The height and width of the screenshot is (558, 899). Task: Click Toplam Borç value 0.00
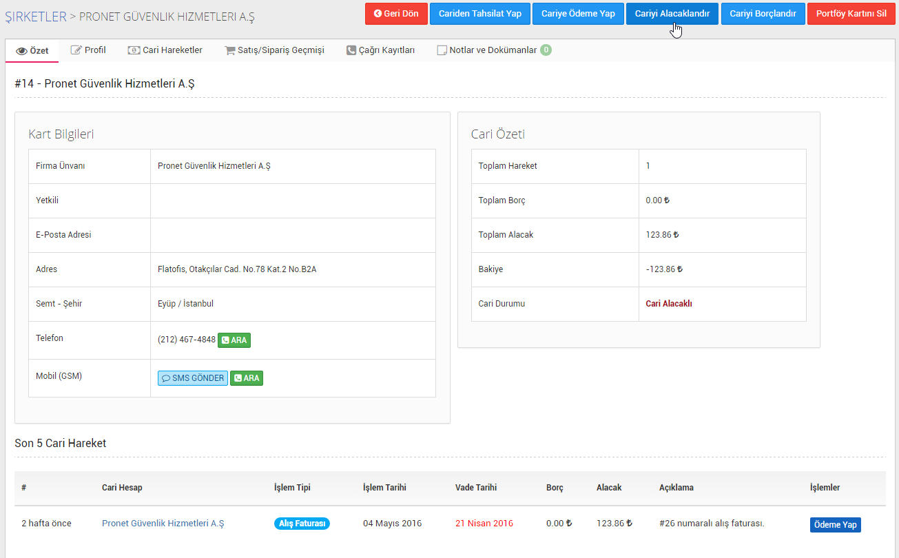pos(658,200)
